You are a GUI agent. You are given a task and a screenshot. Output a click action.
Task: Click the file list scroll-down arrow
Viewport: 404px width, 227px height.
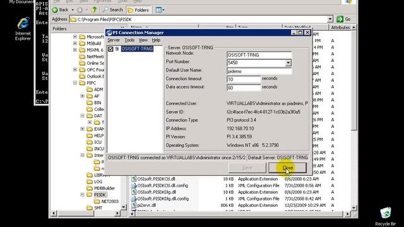click(353, 207)
